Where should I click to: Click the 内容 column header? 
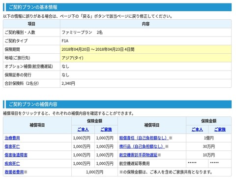click(x=146, y=24)
